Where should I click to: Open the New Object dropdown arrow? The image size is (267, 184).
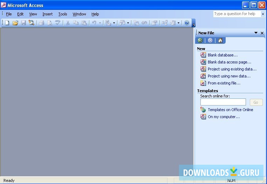tap(178, 23)
